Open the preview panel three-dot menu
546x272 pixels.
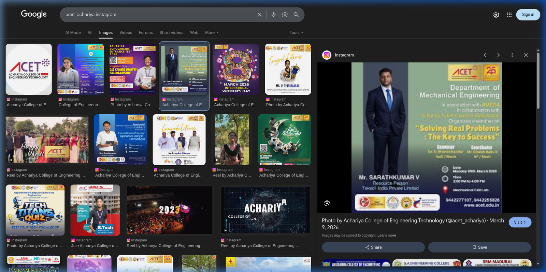[512, 55]
